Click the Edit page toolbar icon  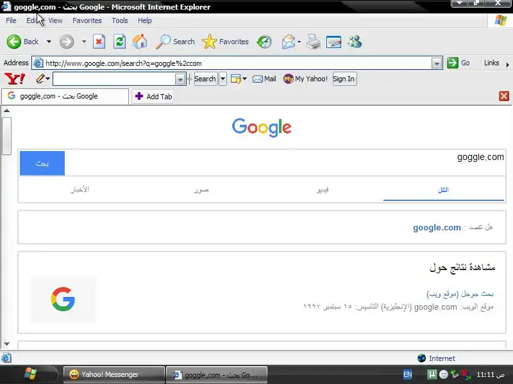pyautogui.click(x=333, y=42)
